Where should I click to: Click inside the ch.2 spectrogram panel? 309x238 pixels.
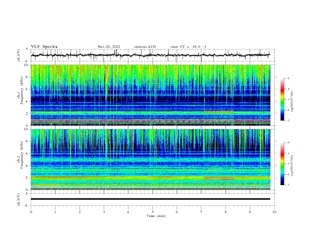coord(150,159)
